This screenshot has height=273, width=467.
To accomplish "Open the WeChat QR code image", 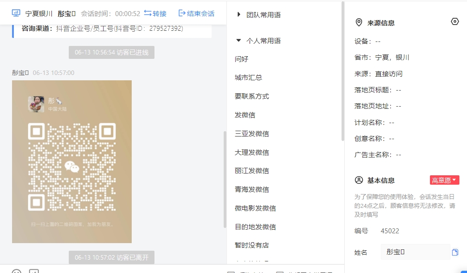I will coord(72,161).
